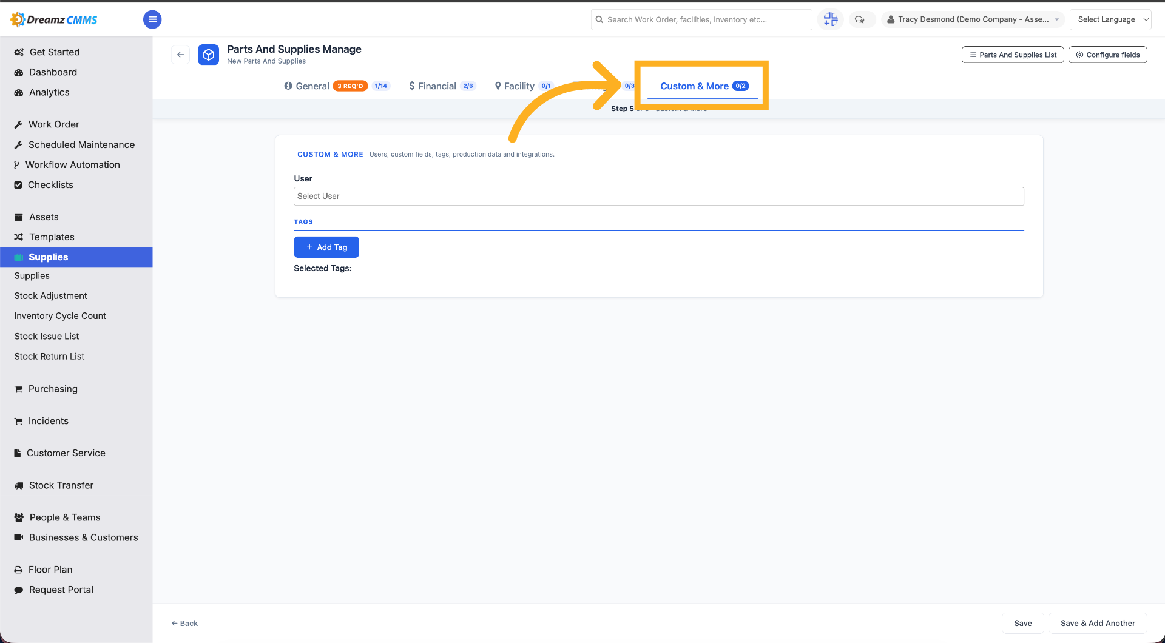Click the Templates shuffle icon
Screen dimensions: 1165x643
click(x=19, y=237)
